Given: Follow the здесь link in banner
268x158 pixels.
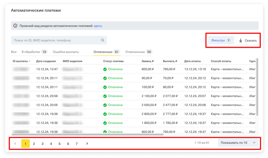Looking at the screenshot, I should click(x=98, y=26).
